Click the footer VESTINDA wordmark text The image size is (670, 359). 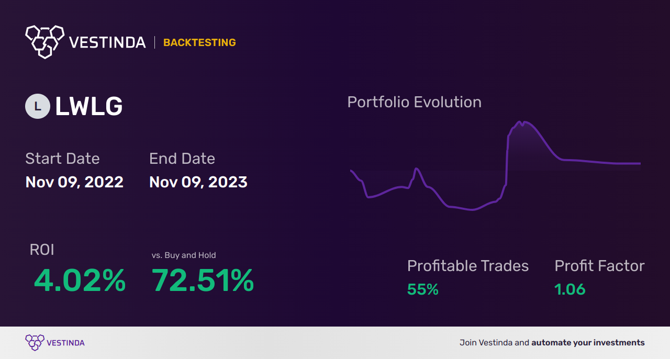(66, 343)
